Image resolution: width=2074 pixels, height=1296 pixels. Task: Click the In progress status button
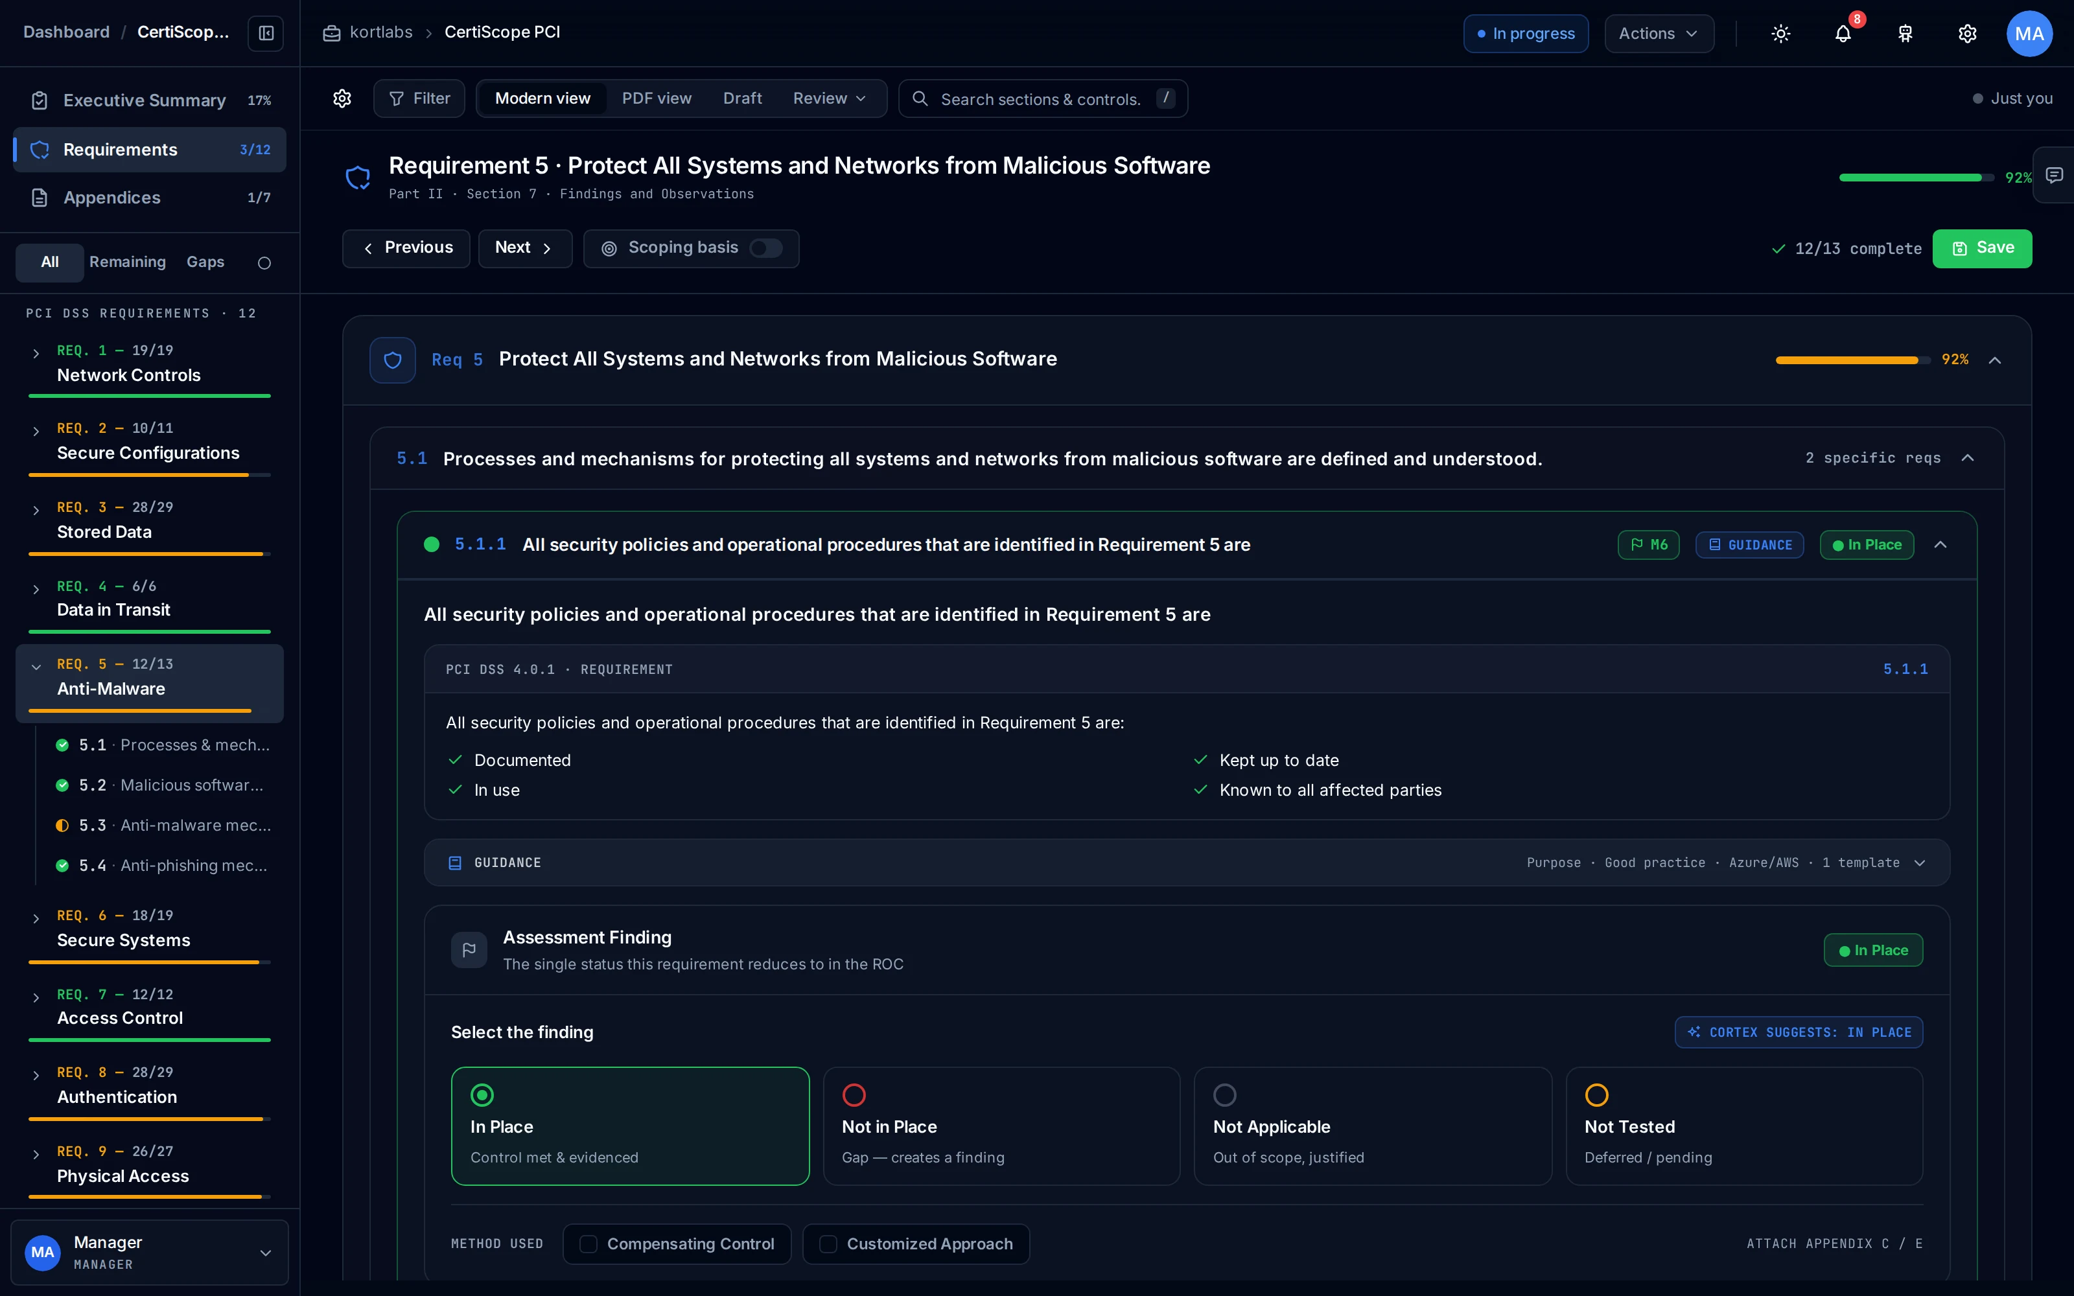point(1526,34)
